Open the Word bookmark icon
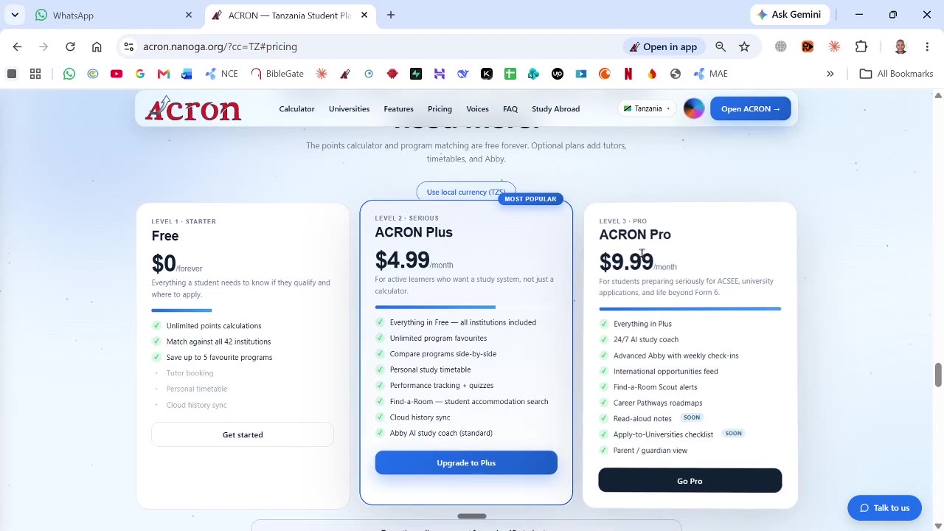Screen dimensions: 944x531 pos(187,74)
